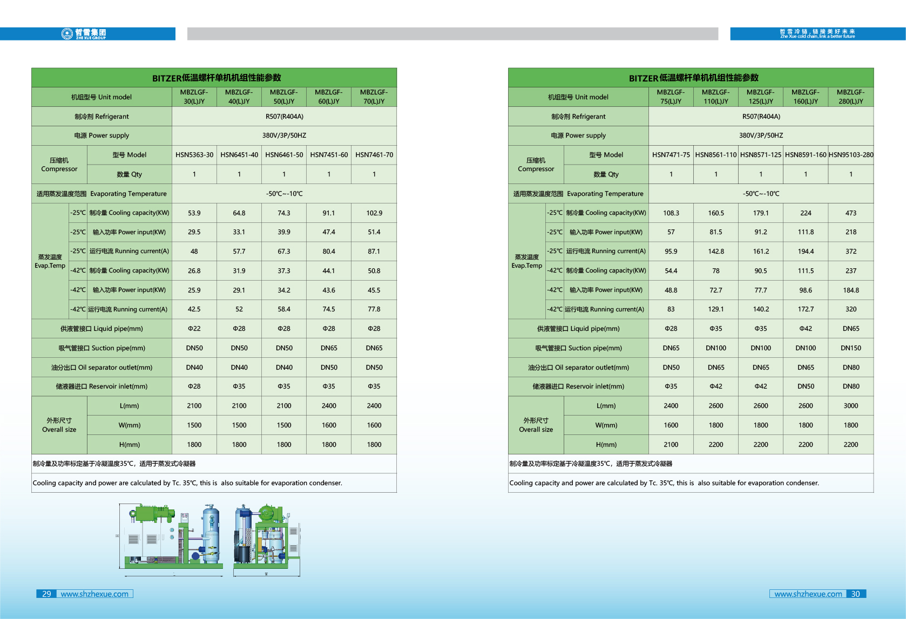Click page number 30
906x619 pixels.
(856, 594)
